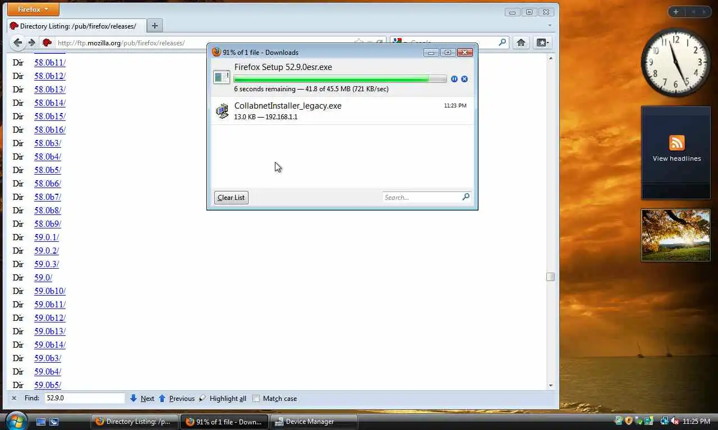Open the Firefox home page button

pyautogui.click(x=521, y=43)
